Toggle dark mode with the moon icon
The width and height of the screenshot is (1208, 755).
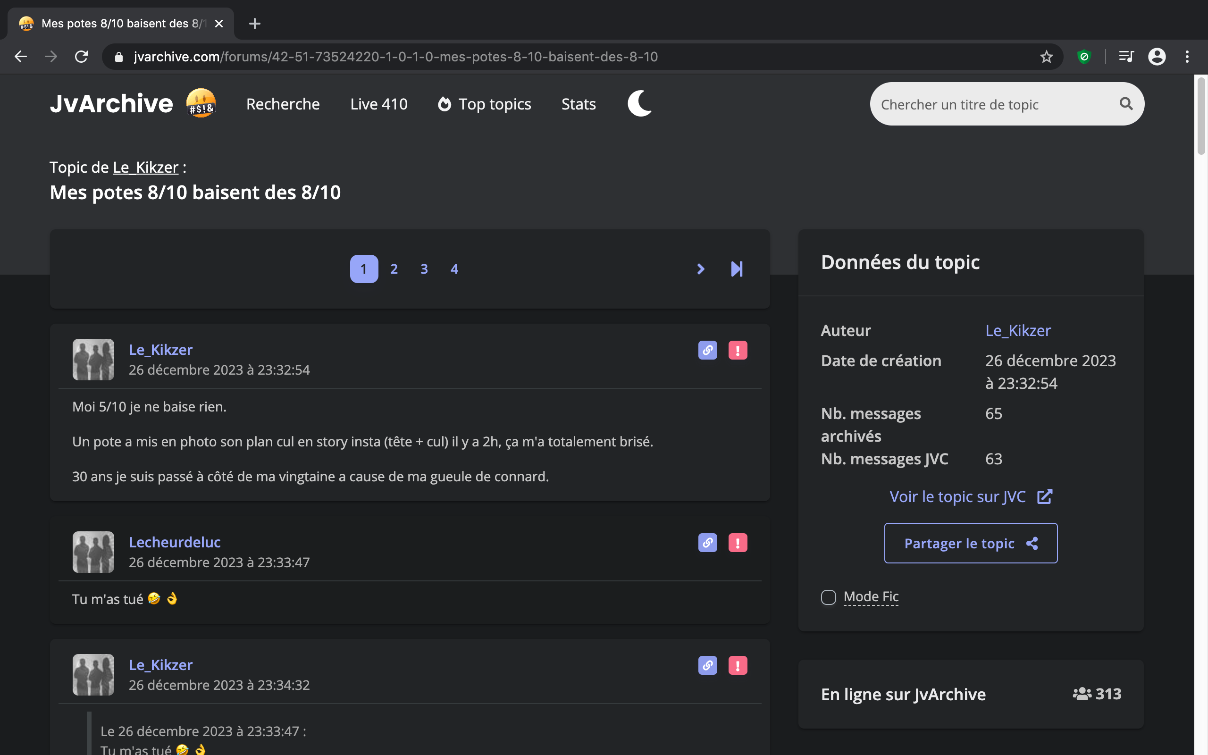coord(639,103)
